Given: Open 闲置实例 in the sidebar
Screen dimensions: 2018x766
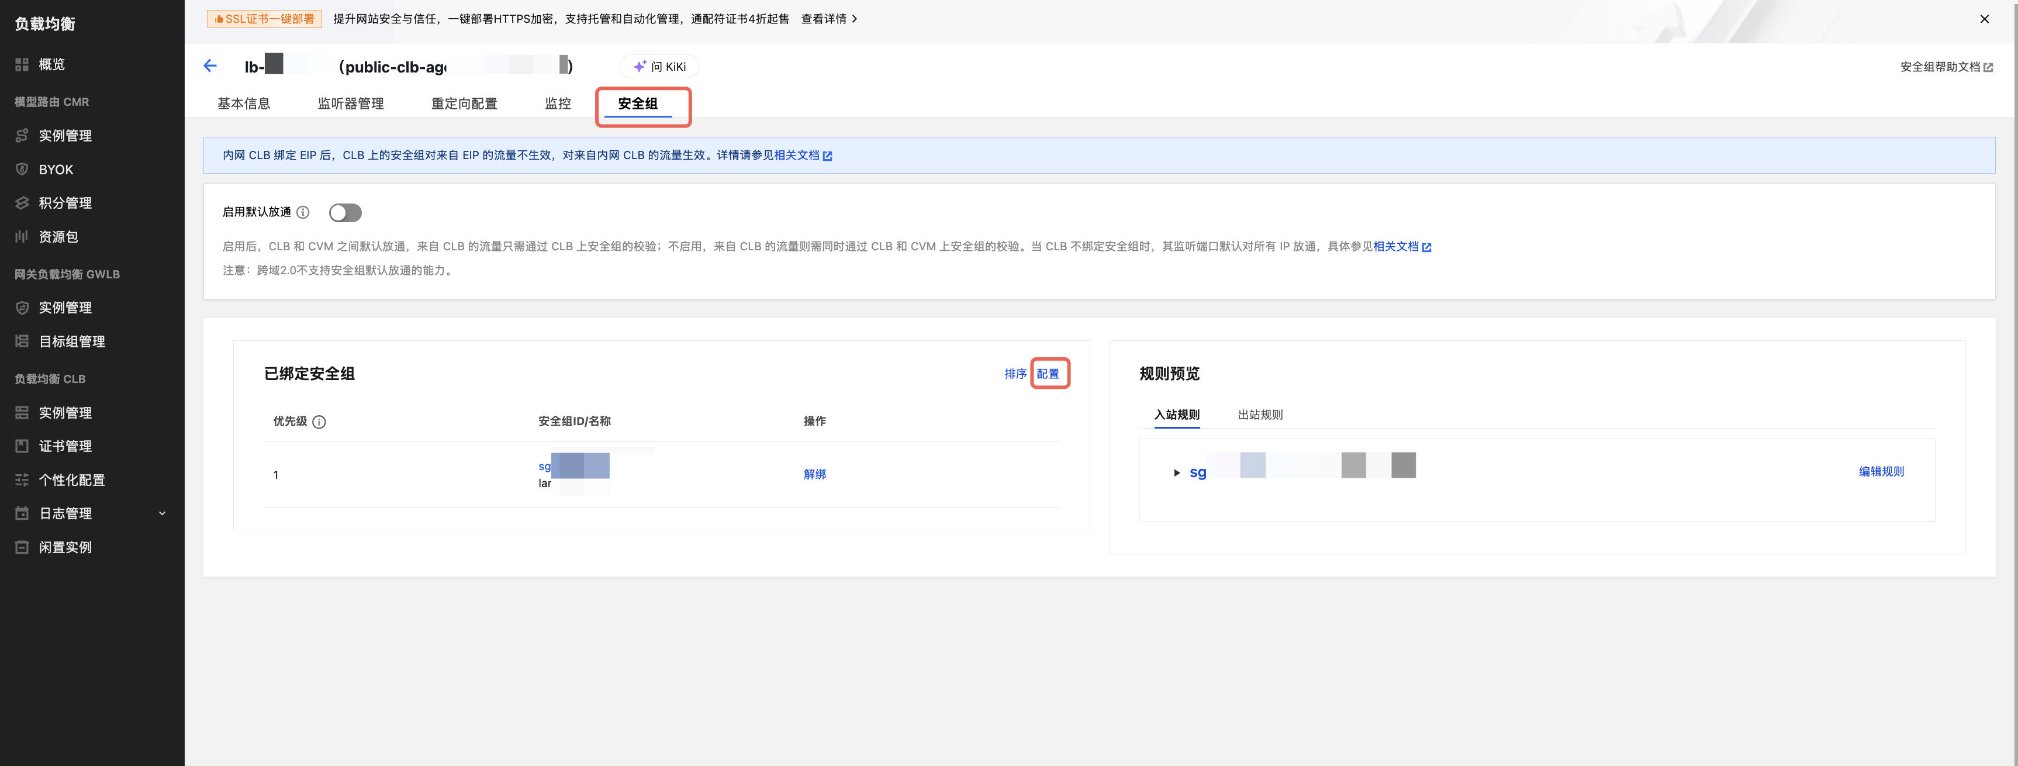Looking at the screenshot, I should tap(65, 547).
